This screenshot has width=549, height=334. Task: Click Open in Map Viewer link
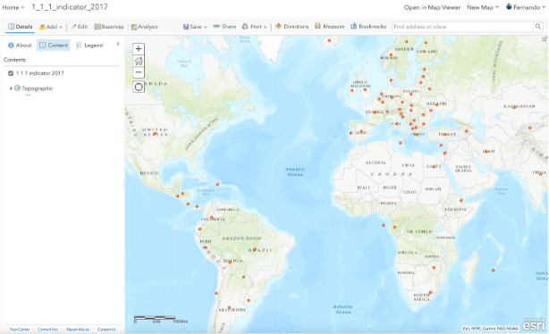[x=432, y=7]
